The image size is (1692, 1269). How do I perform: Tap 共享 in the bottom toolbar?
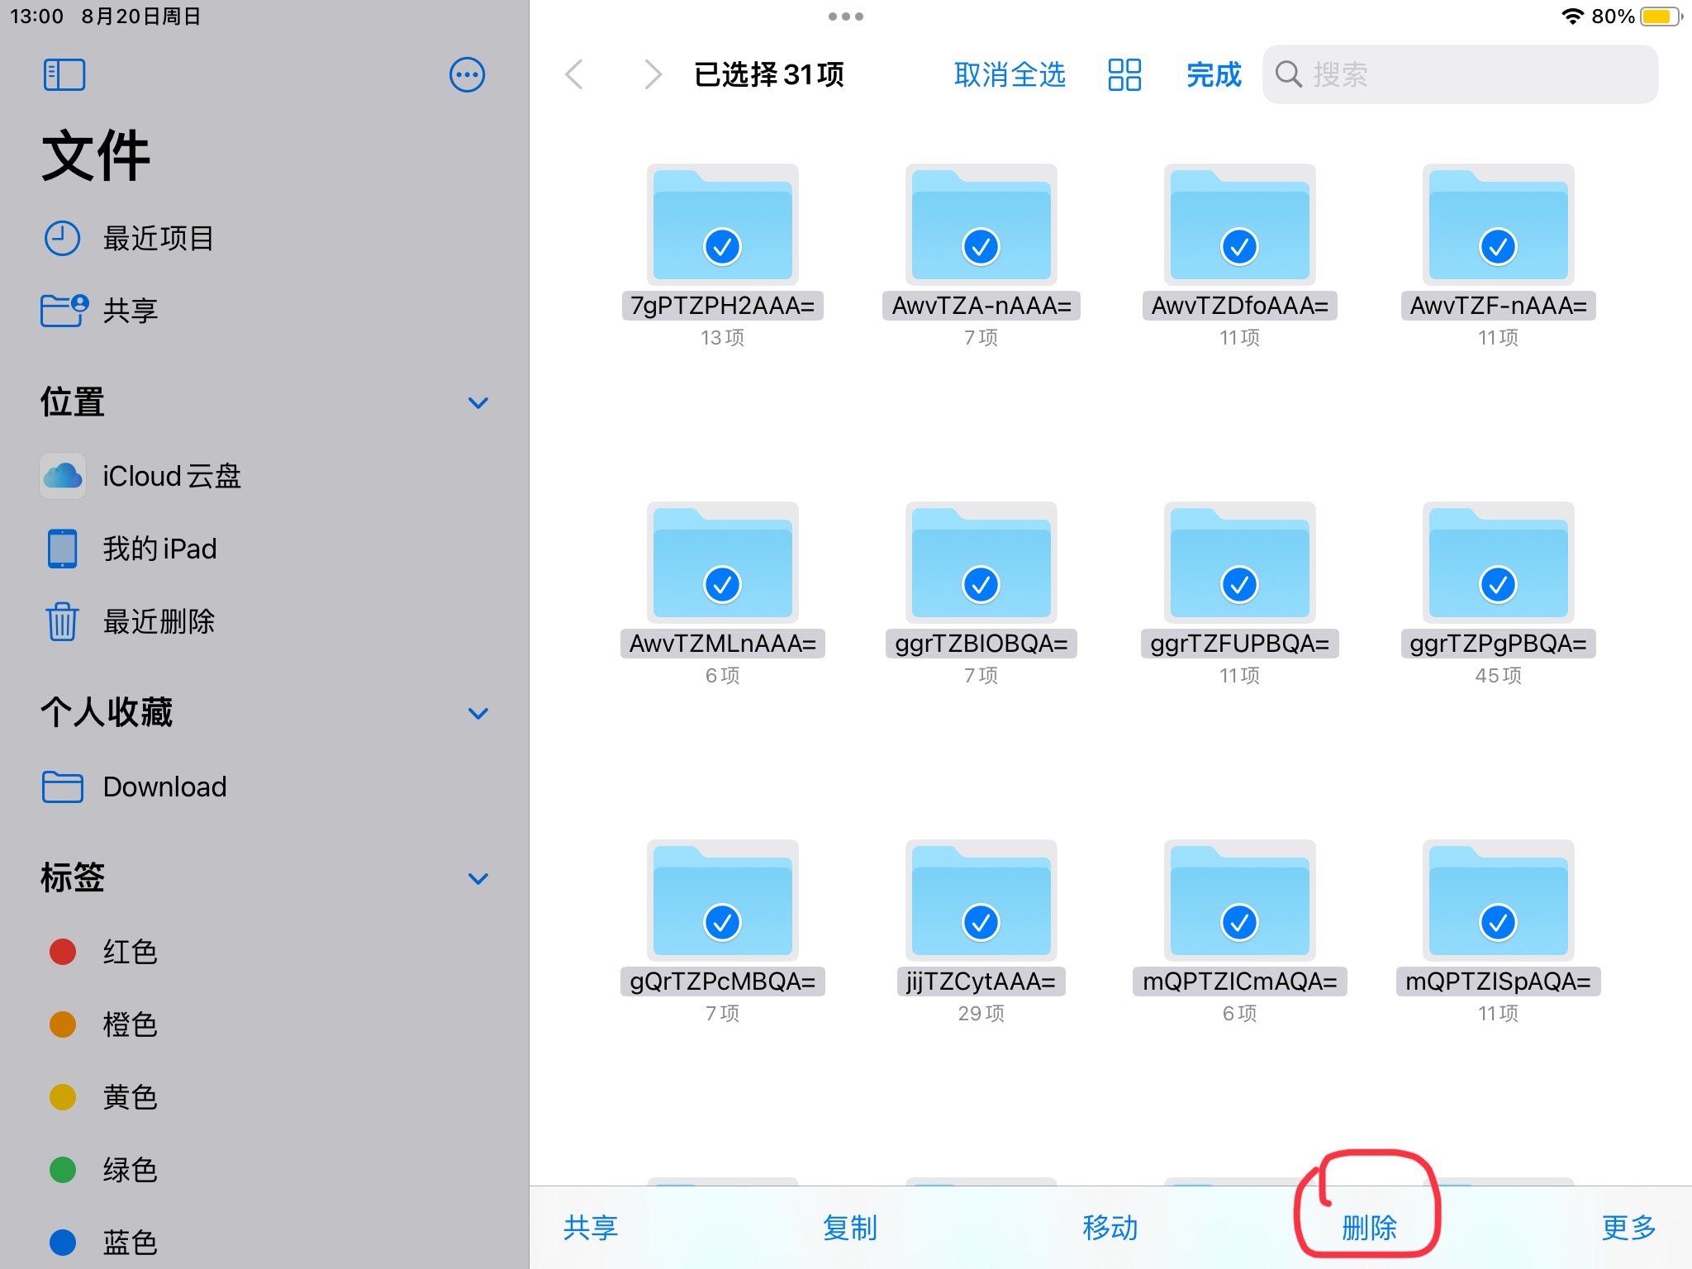[591, 1228]
